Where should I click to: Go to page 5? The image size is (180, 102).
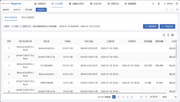pyautogui.click(x=132, y=97)
